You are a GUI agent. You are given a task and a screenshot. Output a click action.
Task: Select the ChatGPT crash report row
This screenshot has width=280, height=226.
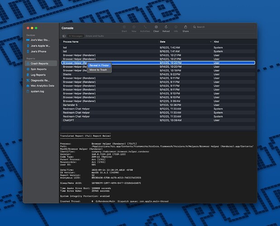(x=68, y=120)
